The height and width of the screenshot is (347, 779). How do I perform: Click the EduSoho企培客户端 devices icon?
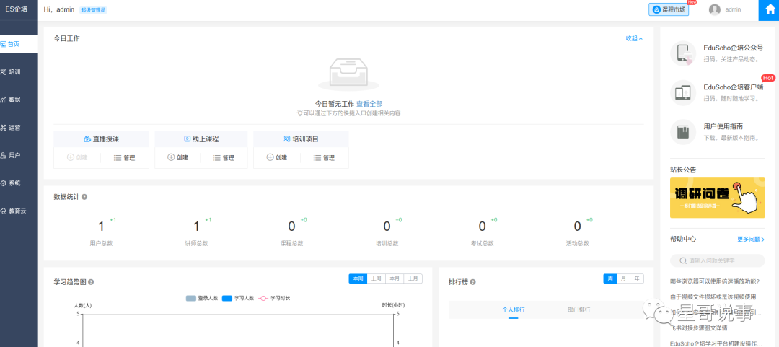[683, 92]
